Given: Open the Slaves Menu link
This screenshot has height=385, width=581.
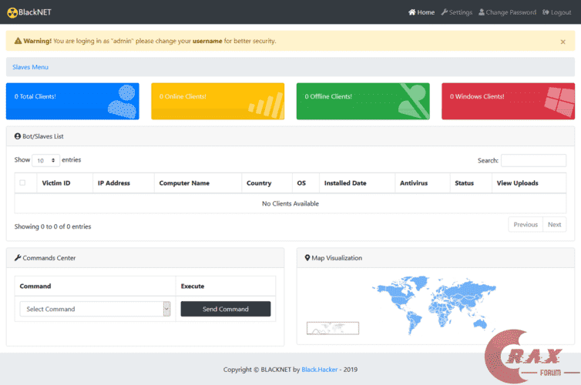Looking at the screenshot, I should 30,67.
